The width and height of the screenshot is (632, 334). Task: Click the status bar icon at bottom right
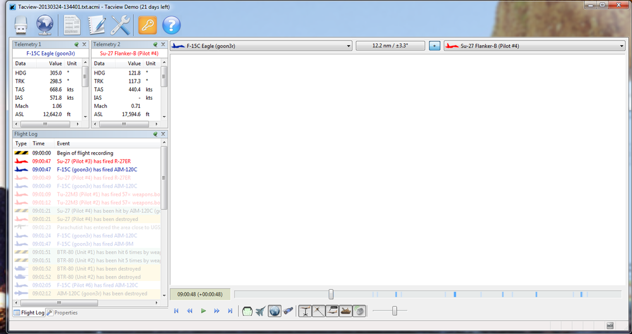pos(610,326)
